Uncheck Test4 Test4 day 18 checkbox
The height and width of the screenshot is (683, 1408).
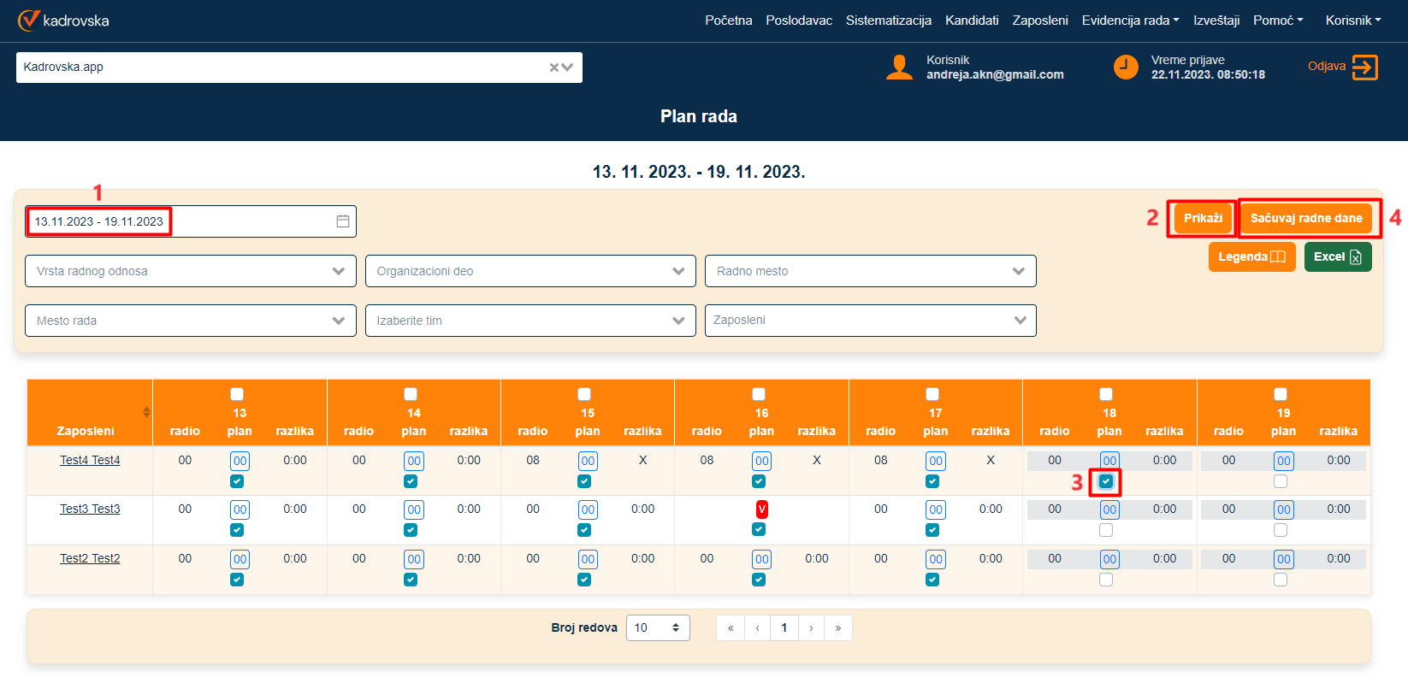click(x=1106, y=481)
